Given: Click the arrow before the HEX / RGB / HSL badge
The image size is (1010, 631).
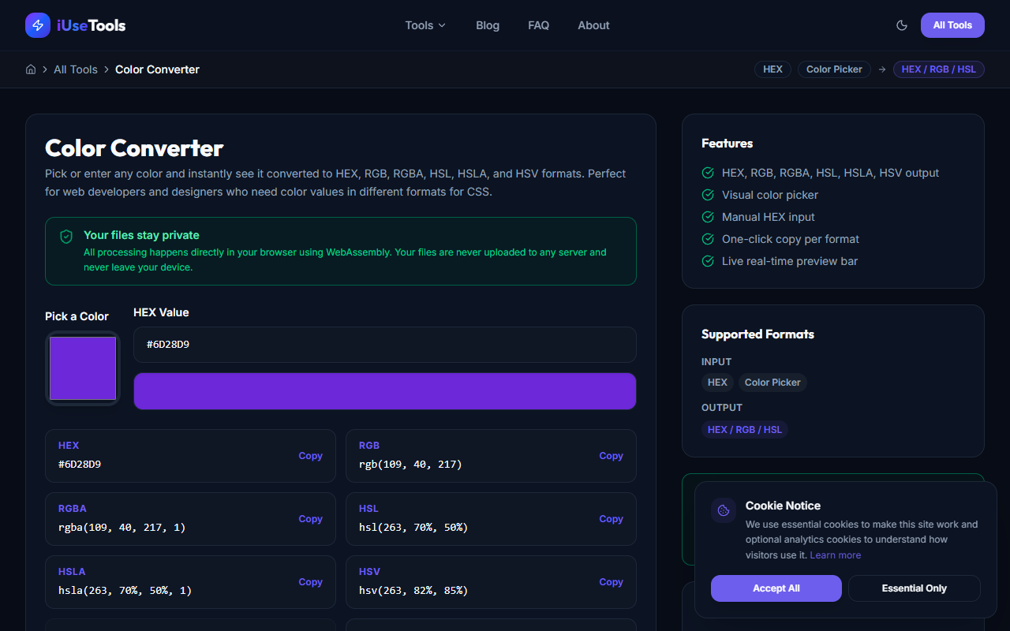Looking at the screenshot, I should click(x=882, y=69).
